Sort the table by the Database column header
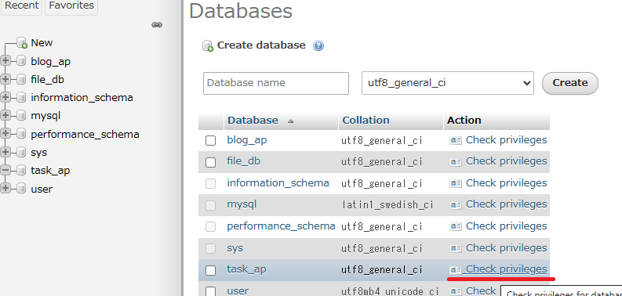 [253, 121]
